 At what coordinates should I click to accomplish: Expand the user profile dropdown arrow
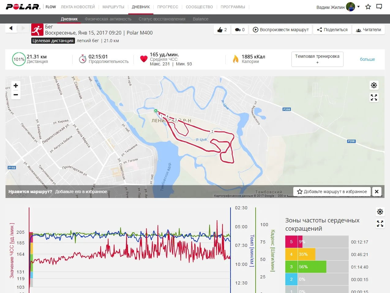click(x=358, y=7)
